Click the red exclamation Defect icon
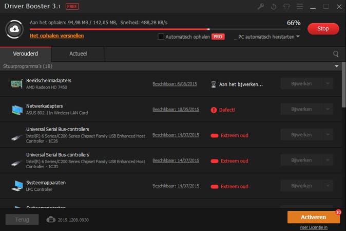Image resolution: width=346 pixels, height=231 pixels. click(x=214, y=110)
